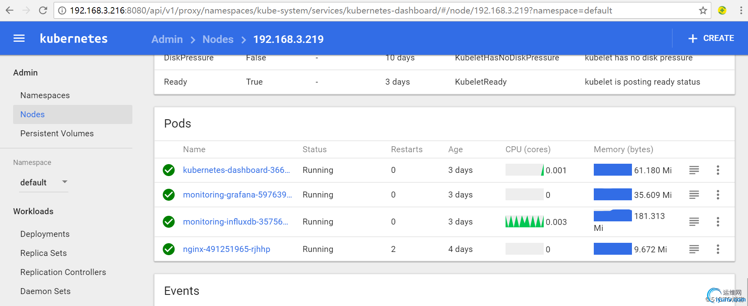
Task: View site information icon in address bar
Action: (x=62, y=10)
